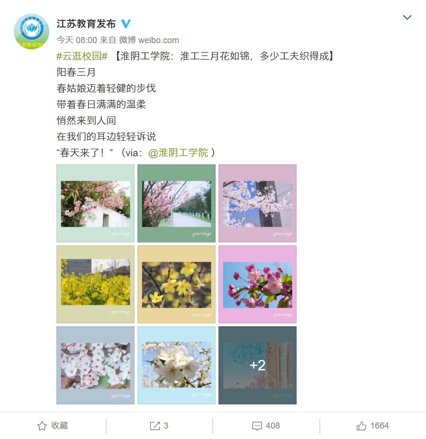The image size is (426, 439).
Task: Open the 今天 08:00 timestamp link
Action: click(x=77, y=40)
